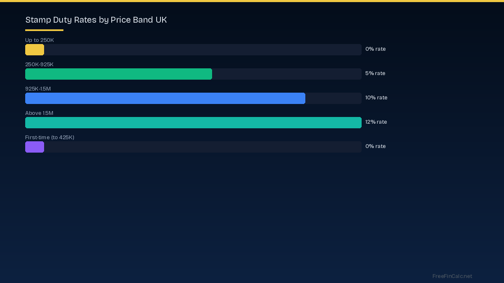Click the 0% rate text for Up to 250K
Viewport: 504px width, 283px height.
(x=375, y=49)
